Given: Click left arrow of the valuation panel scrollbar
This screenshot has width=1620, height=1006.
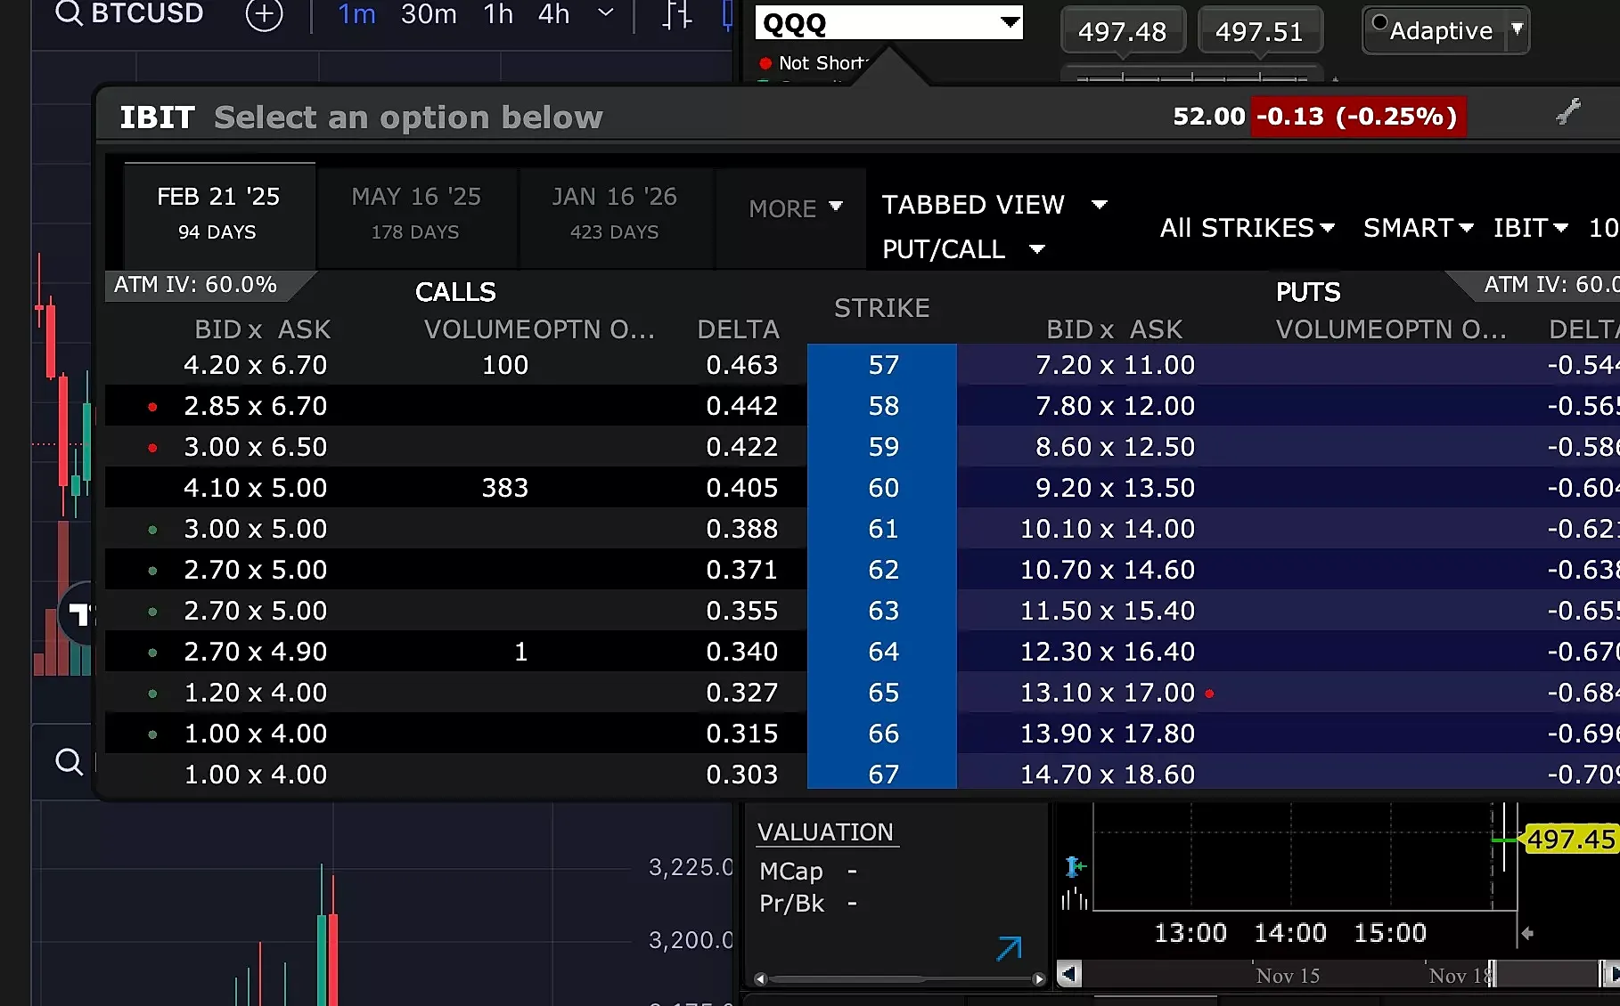Looking at the screenshot, I should pos(760,979).
